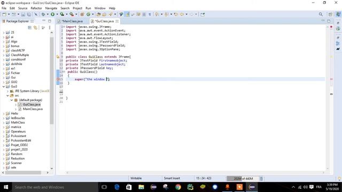Click the Outline icon in right trim

pos(338,43)
